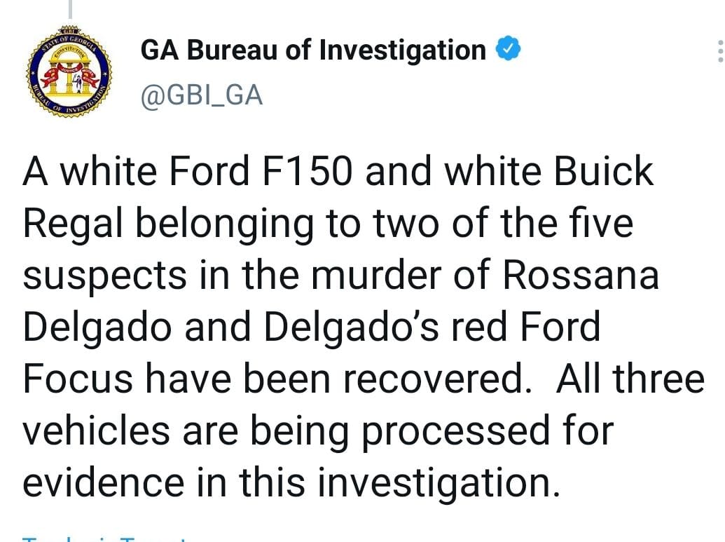The width and height of the screenshot is (725, 542).
Task: Click the @GBI_GA handle
Action: tap(202, 94)
